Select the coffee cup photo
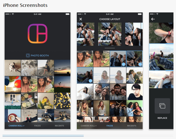This screenshot has width=176, height=139. click(13, 116)
